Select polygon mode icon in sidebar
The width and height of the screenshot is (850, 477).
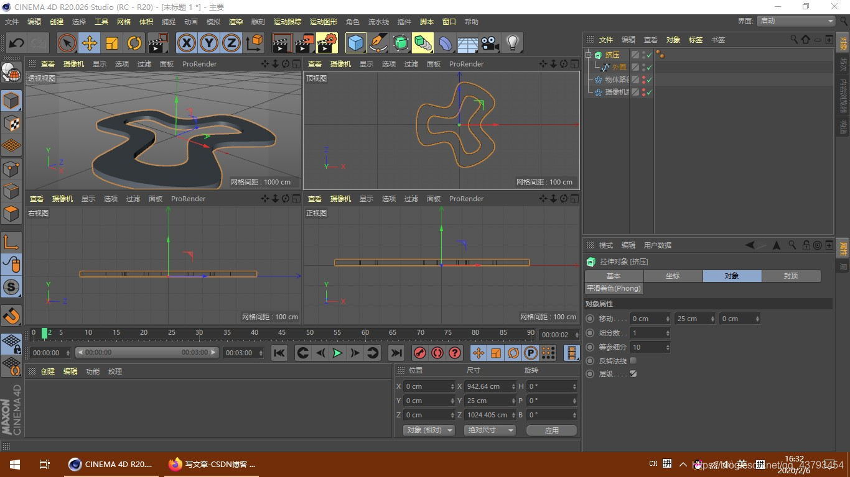pyautogui.click(x=11, y=214)
